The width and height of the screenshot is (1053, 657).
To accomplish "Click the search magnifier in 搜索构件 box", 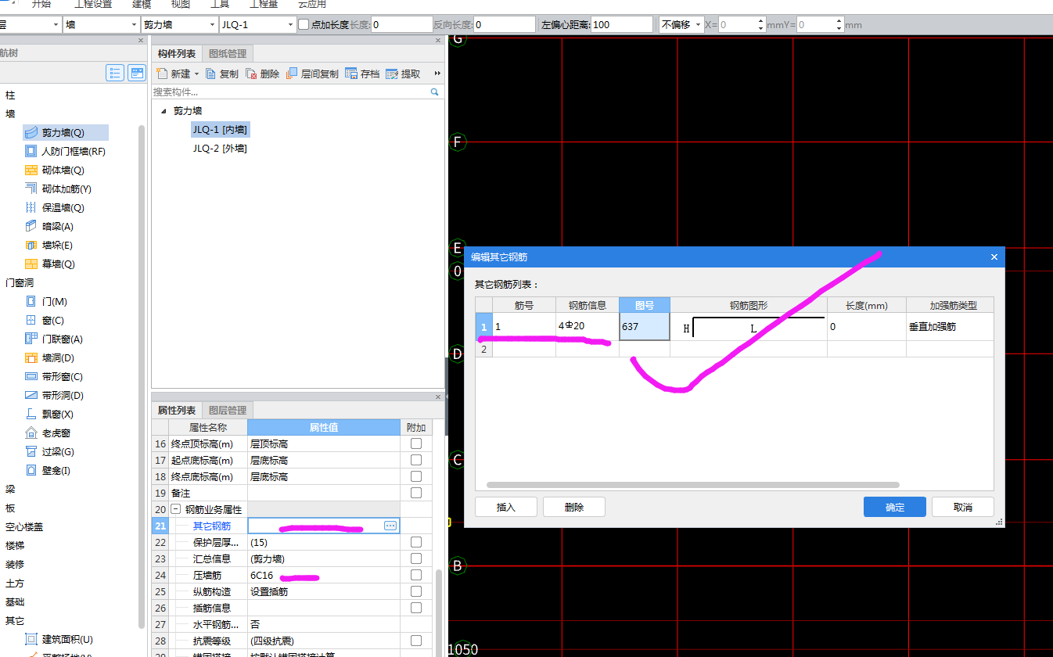I will (435, 92).
